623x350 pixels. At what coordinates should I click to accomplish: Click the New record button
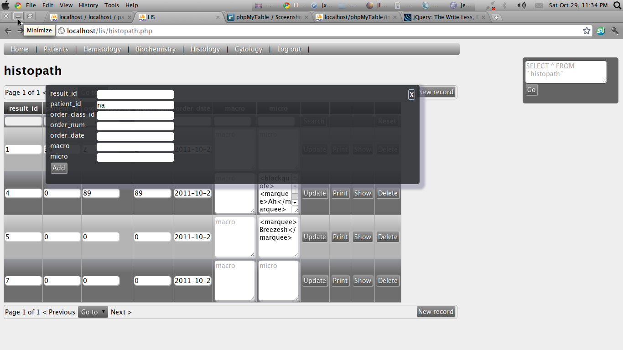point(436,312)
